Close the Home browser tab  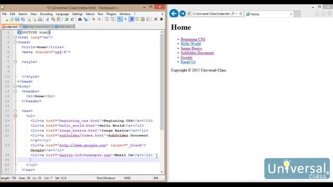click(x=291, y=14)
